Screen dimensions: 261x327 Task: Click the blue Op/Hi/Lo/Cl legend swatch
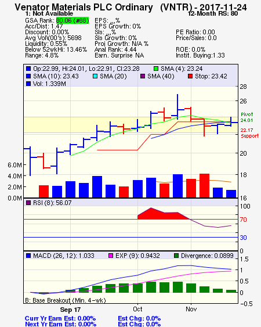[28, 69]
